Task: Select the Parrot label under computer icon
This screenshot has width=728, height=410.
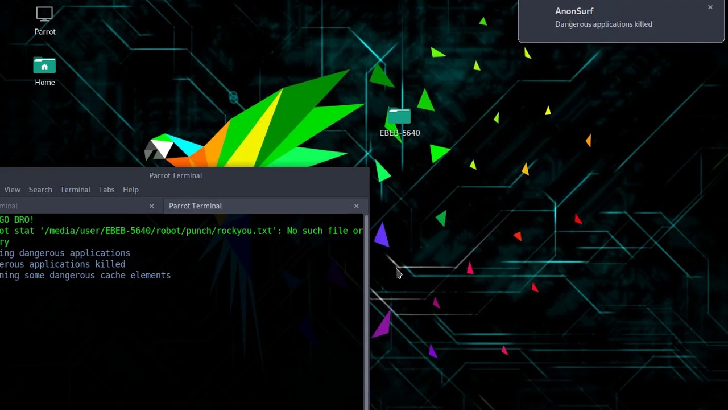Action: (x=45, y=32)
